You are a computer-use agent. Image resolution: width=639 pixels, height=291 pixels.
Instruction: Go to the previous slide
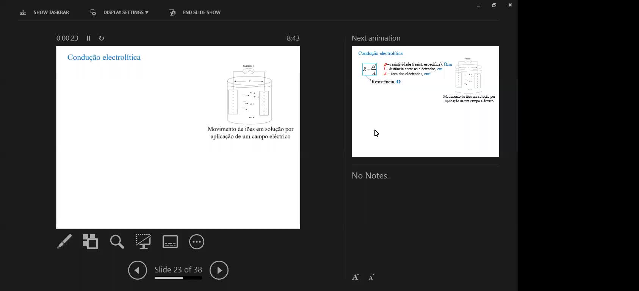(137, 270)
